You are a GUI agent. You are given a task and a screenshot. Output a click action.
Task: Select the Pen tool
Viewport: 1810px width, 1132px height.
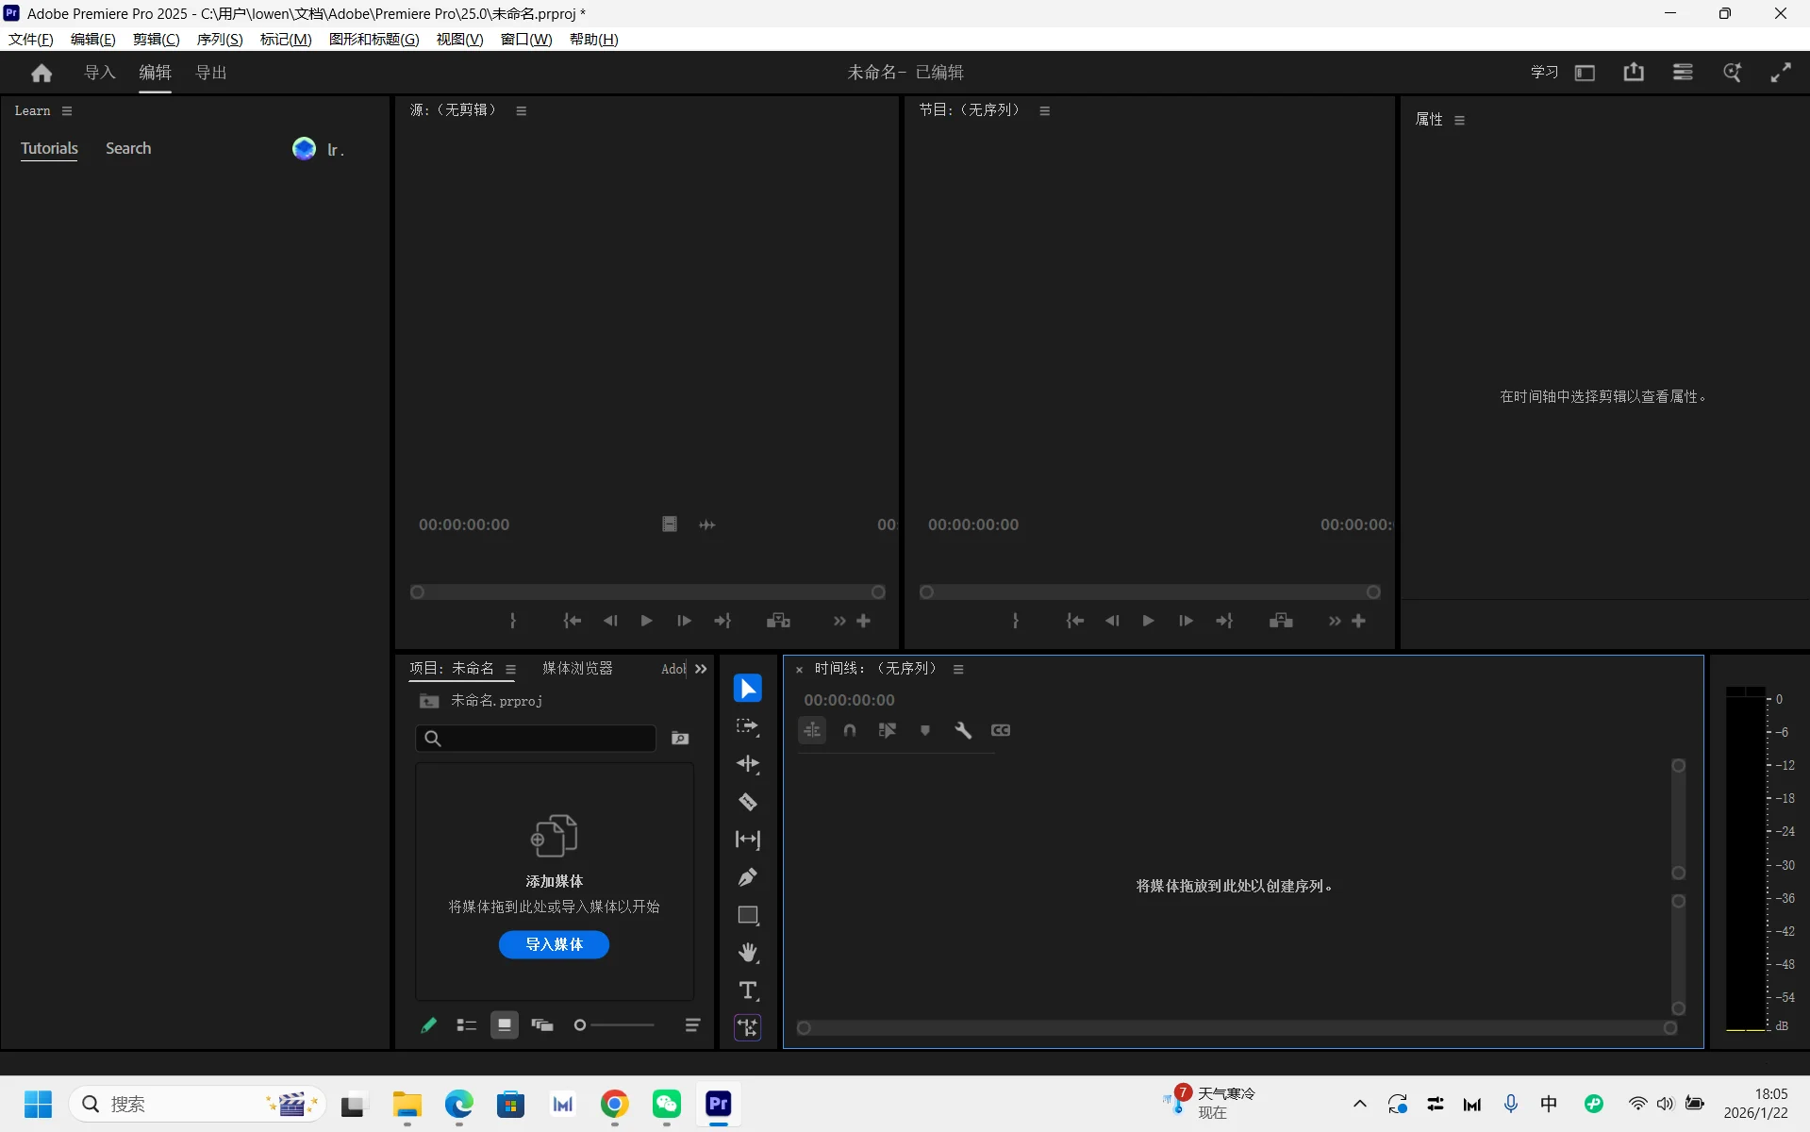pyautogui.click(x=747, y=877)
